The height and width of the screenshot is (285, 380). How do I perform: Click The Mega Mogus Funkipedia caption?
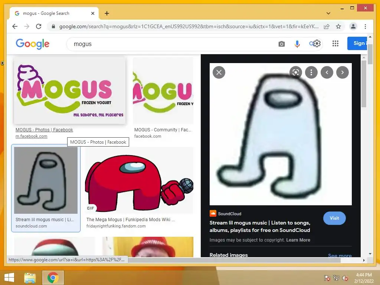131,220
